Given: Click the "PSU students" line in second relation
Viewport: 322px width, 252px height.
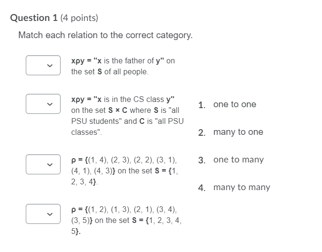Looking at the screenshot, I should click(x=127, y=121).
